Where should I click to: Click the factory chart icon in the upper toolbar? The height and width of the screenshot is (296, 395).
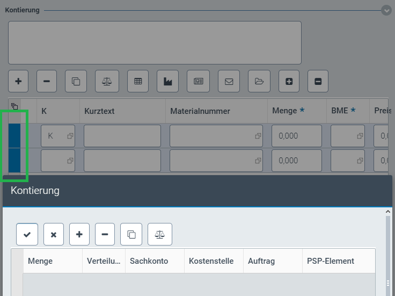167,82
